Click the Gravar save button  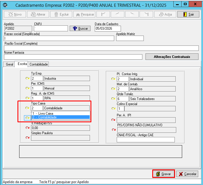164,174
